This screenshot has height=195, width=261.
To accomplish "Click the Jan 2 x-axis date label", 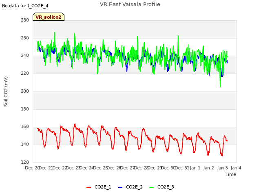I will pos(208,168).
